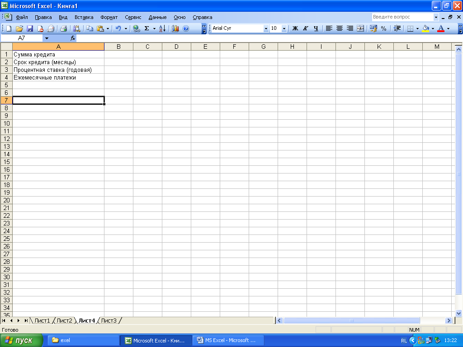The width and height of the screenshot is (463, 347).
Task: Open Print Preview from the toolbar
Action: pyautogui.click(x=77, y=28)
